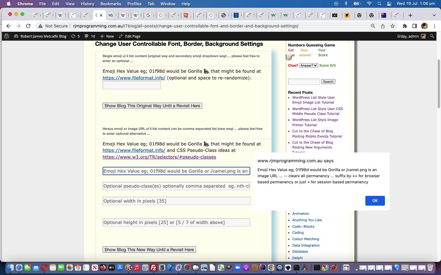This screenshot has height=275, width=441.
Task: Close the active browser tab
Action: (x=101, y=15)
